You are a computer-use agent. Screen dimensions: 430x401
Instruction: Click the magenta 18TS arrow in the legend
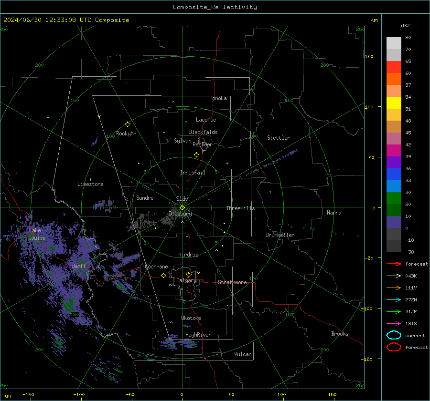click(394, 324)
